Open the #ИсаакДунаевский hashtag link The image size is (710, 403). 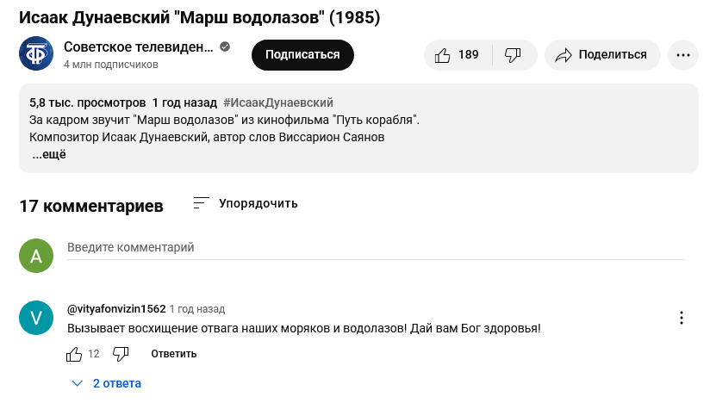click(278, 102)
